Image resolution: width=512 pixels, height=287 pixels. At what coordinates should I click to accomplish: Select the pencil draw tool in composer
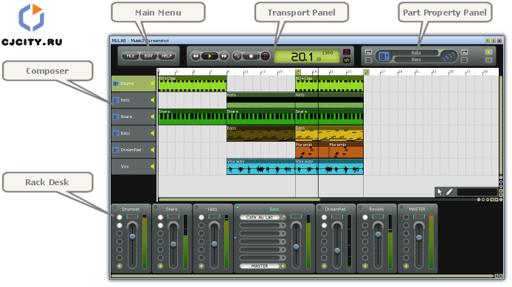449,192
